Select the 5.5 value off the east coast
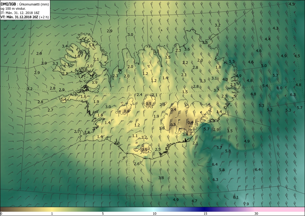Image resolution: width=305 pixels, height=216 pixels. 232,61
